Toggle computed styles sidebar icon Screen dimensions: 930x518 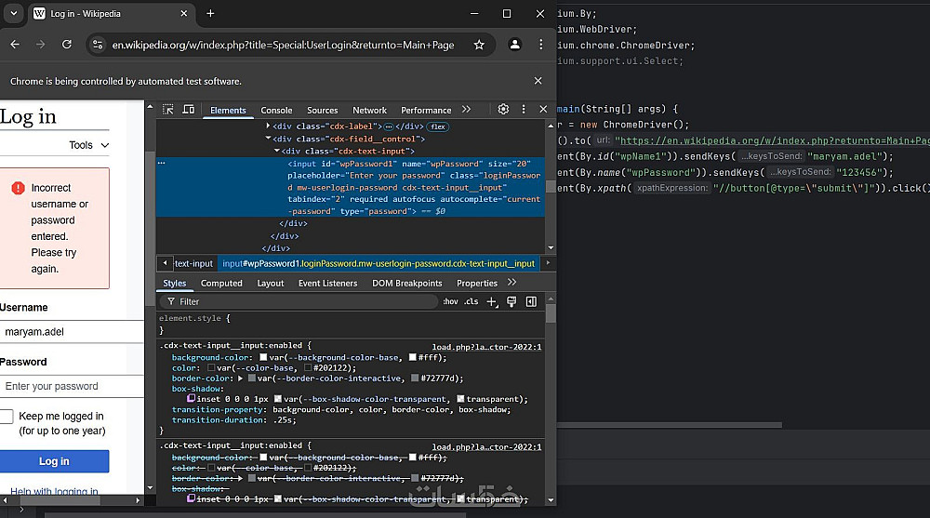tap(531, 301)
